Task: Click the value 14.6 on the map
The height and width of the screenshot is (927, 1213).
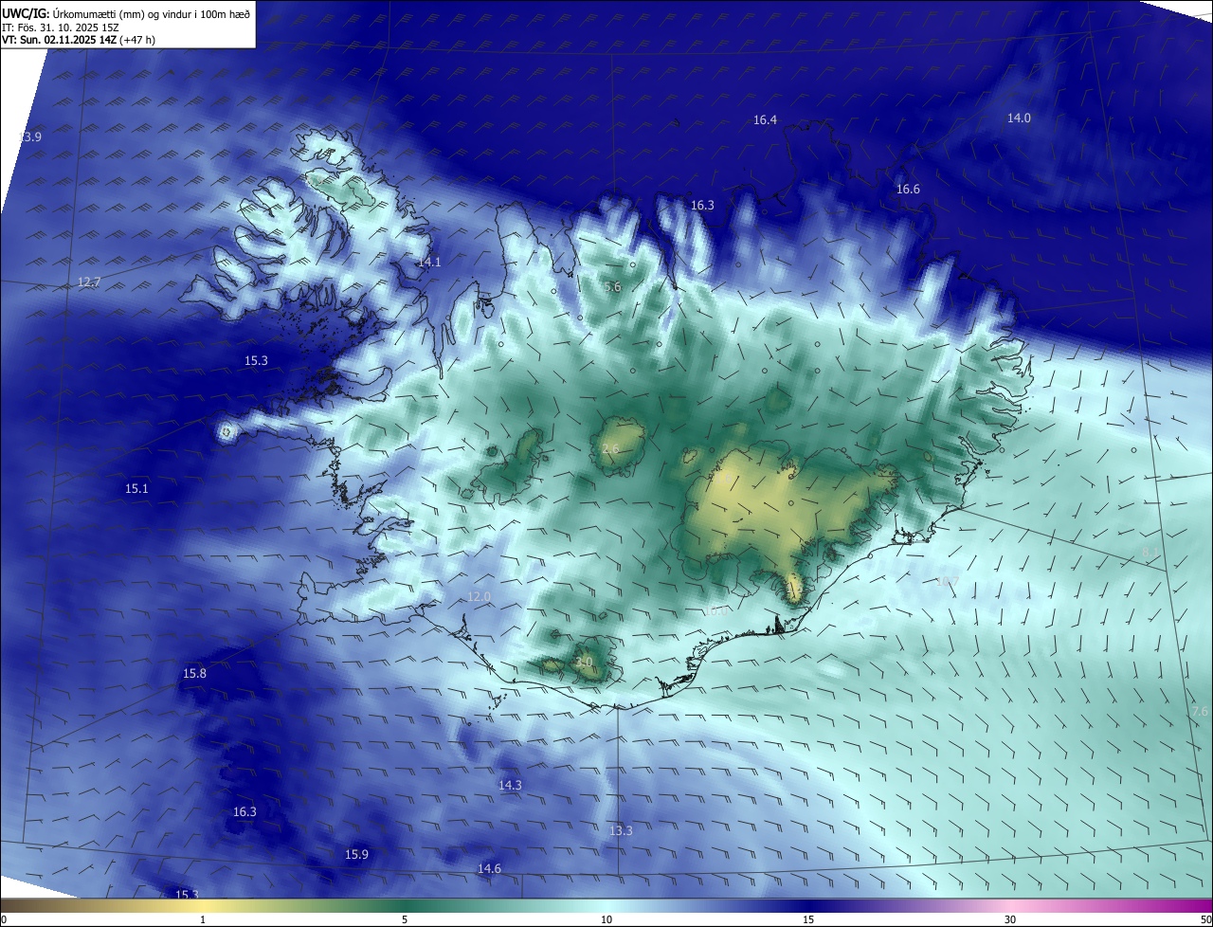Action: pos(489,869)
